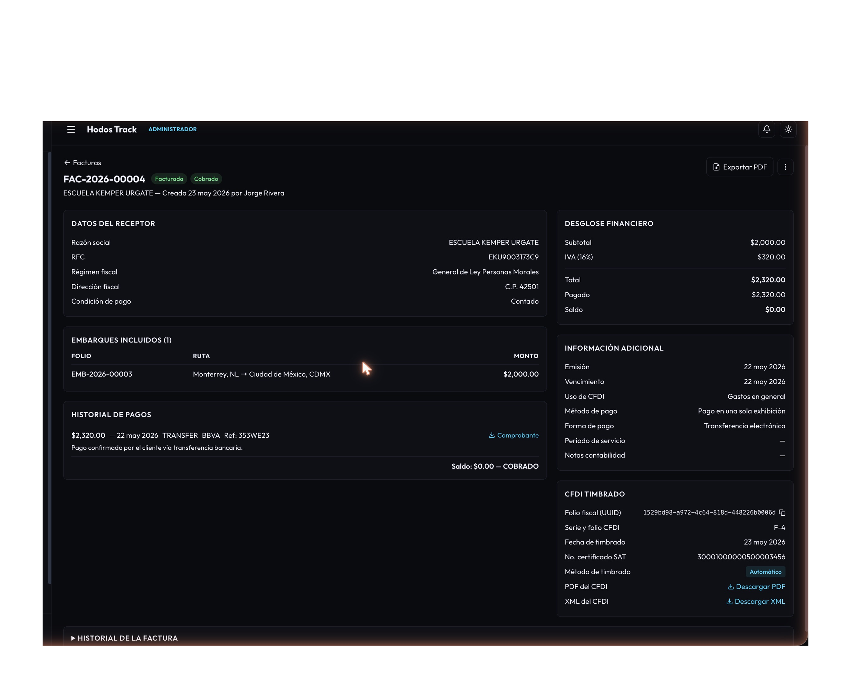The image size is (851, 673).
Task: Click the Subtotal value $2,000.00
Action: pos(768,242)
